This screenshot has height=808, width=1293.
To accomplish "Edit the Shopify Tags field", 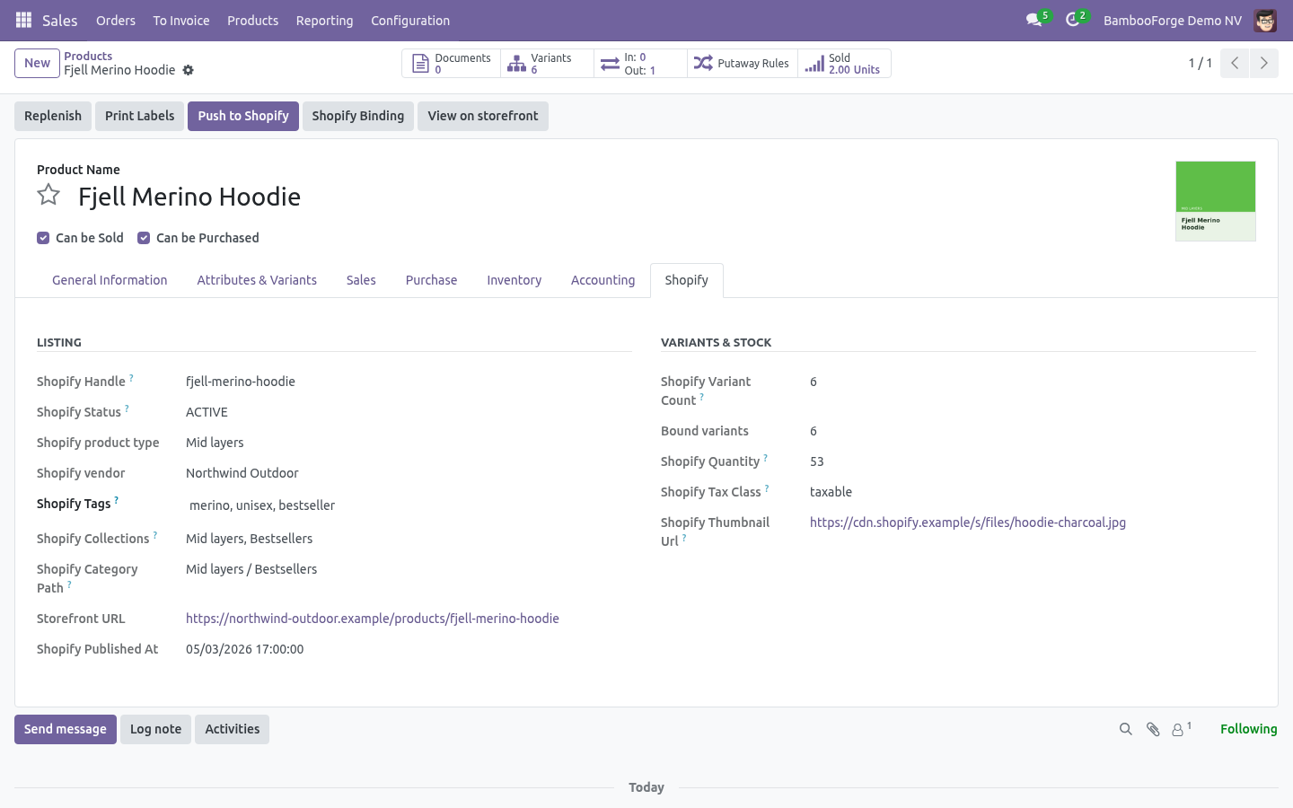I will pyautogui.click(x=409, y=505).
